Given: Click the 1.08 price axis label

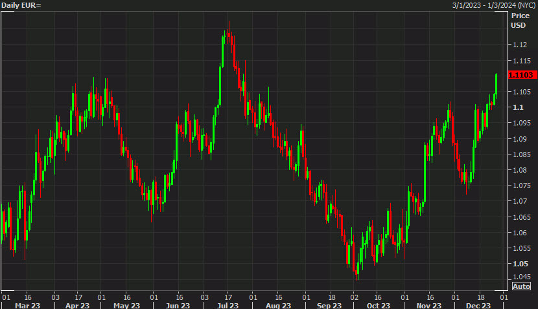Looking at the screenshot, I should [x=520, y=170].
